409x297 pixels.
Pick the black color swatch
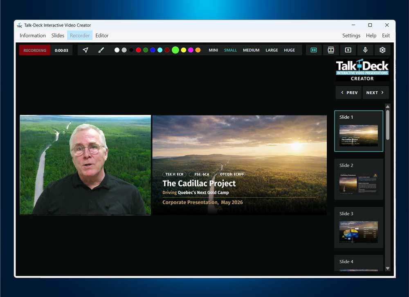131,50
